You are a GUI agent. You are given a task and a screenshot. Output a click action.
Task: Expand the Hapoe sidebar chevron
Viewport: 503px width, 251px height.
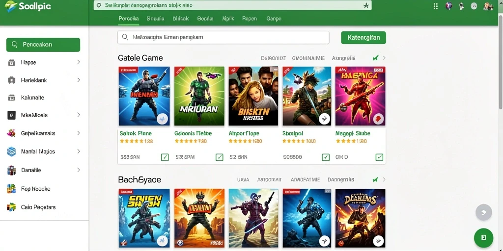click(x=79, y=62)
